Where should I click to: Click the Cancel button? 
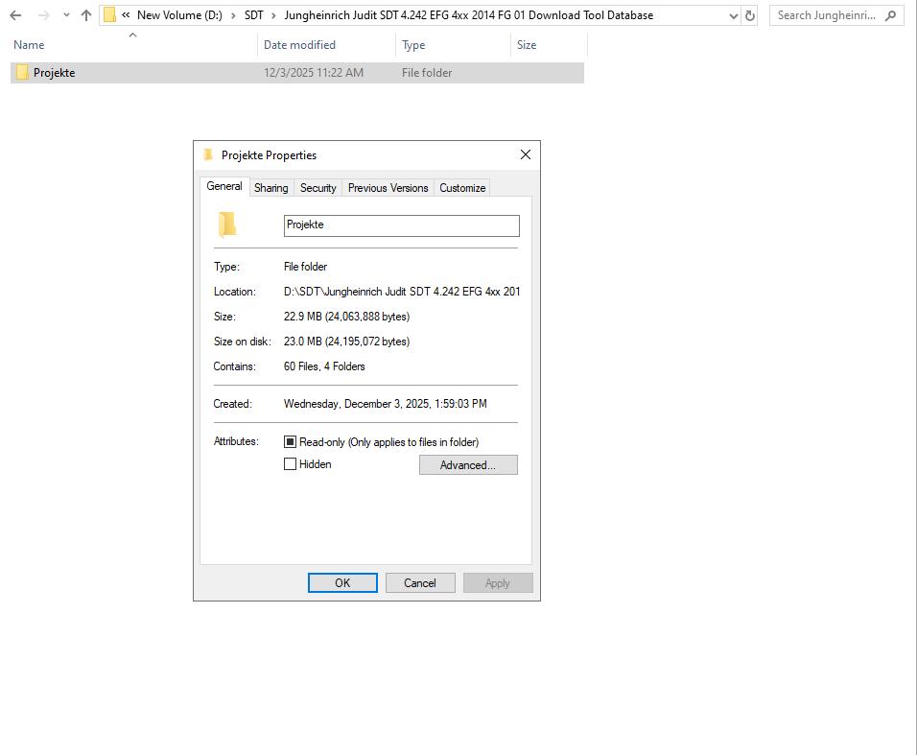pos(420,583)
